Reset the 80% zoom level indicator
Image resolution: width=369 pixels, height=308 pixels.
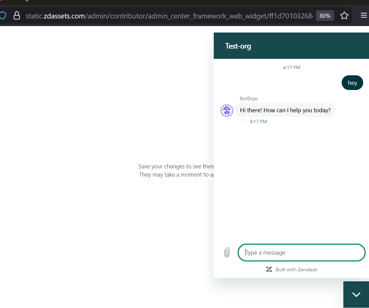[x=325, y=16]
